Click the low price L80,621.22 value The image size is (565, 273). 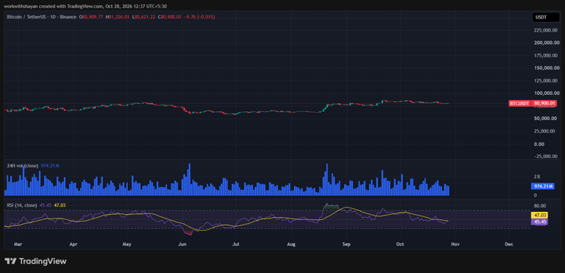(x=144, y=17)
